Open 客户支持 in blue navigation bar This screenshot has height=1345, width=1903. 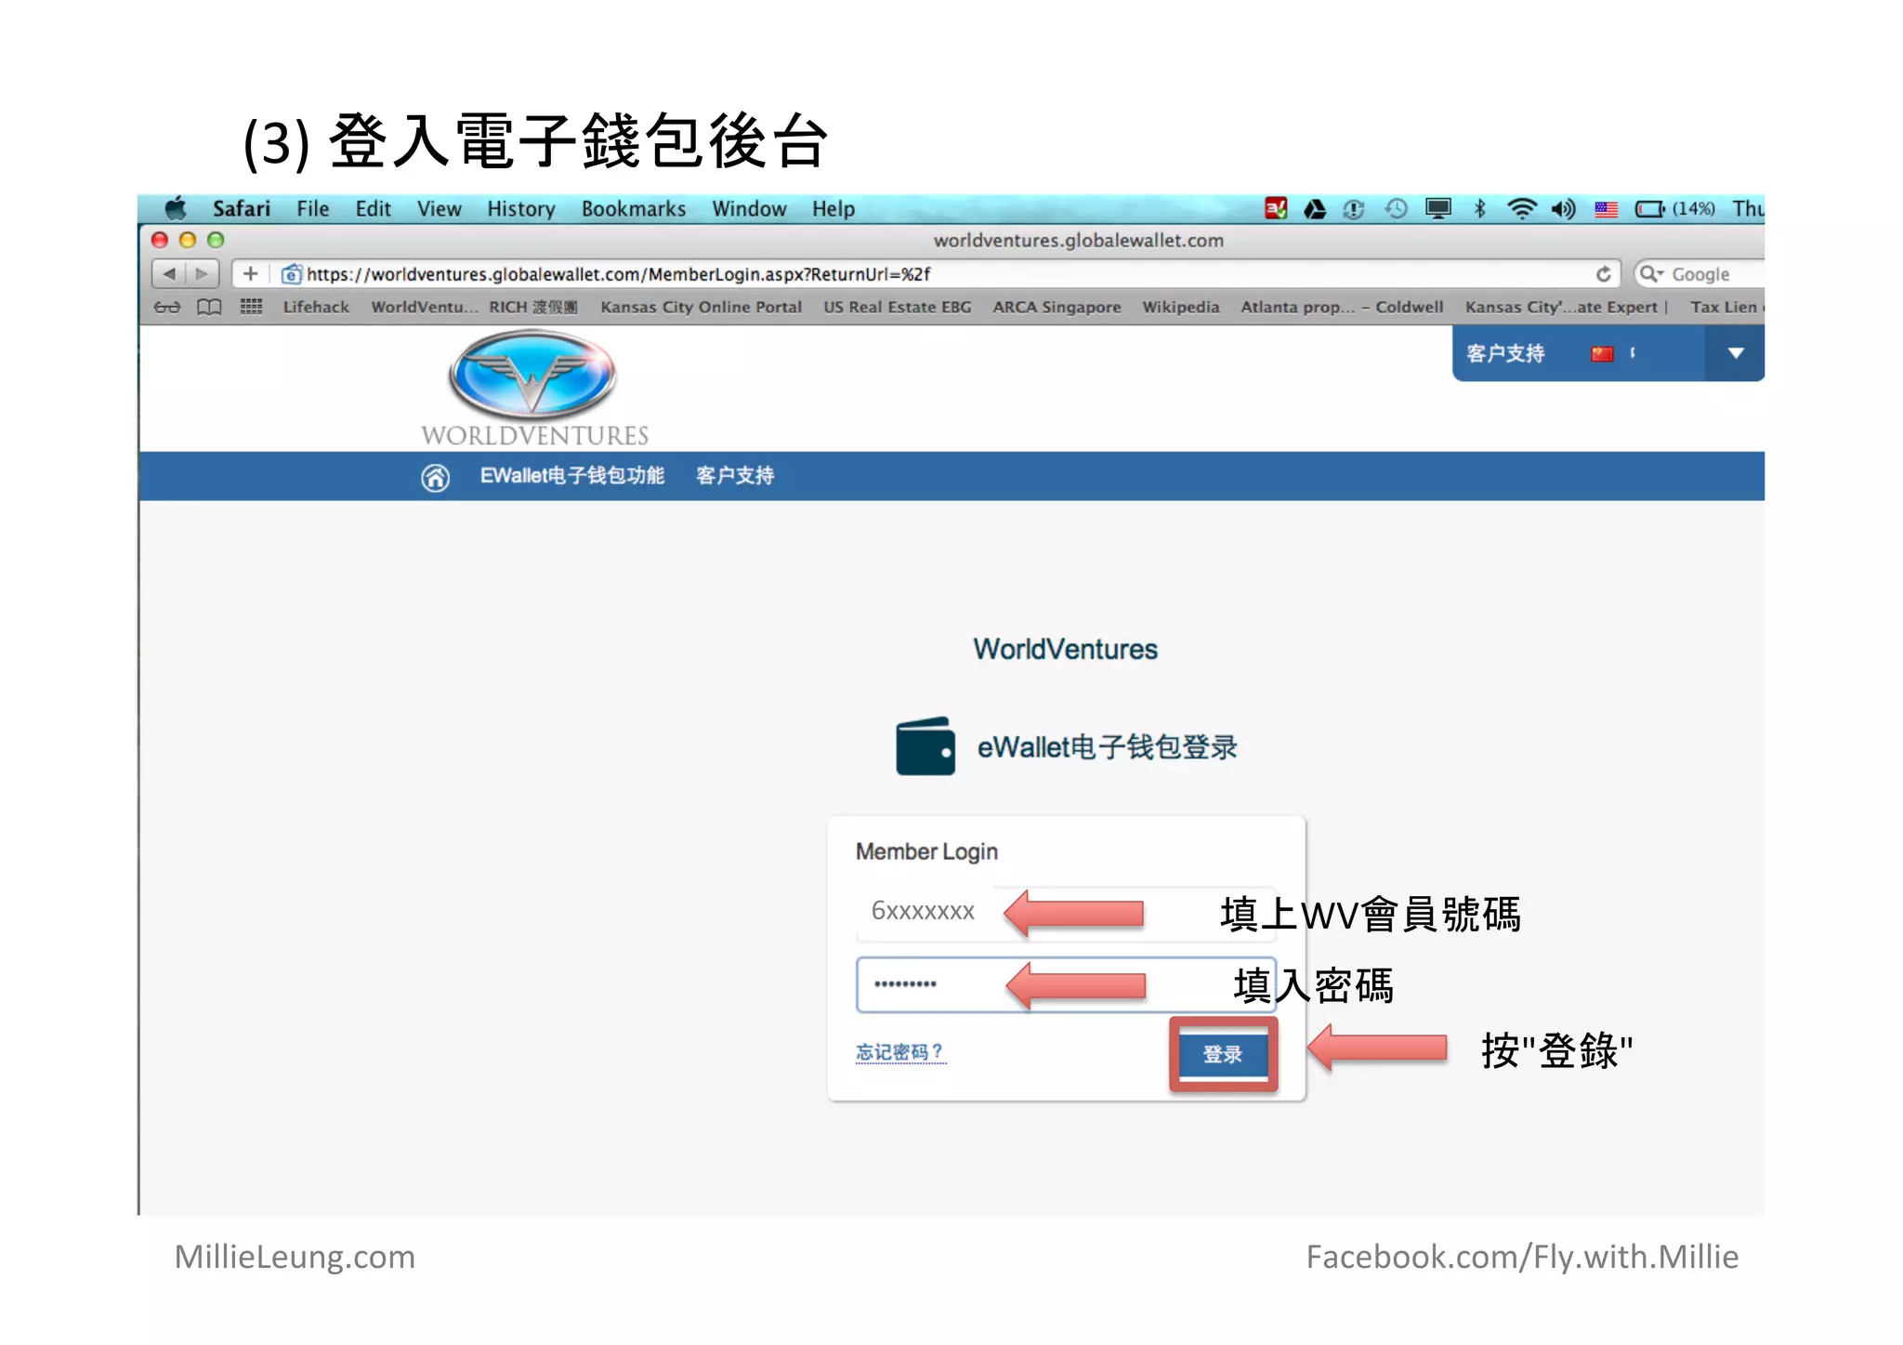(735, 476)
